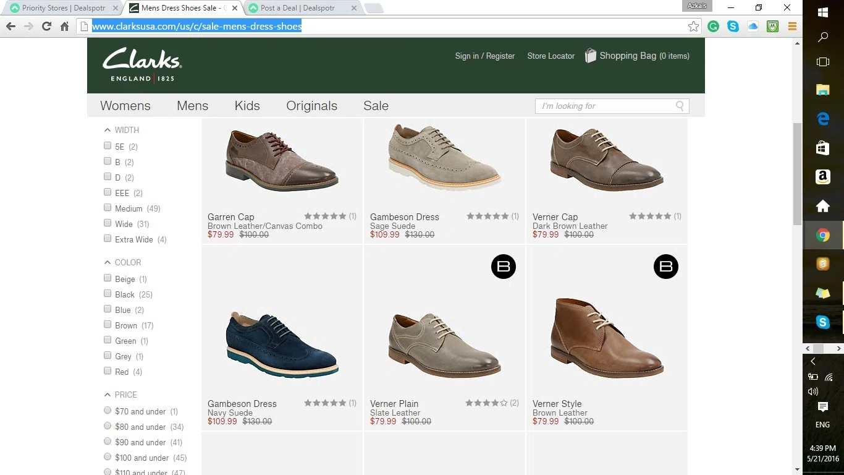Screen dimensions: 844x475
Task: Open Skype from the taskbar
Action: point(822,322)
